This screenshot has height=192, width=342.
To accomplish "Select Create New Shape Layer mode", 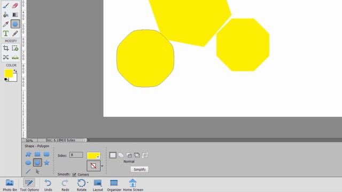I will [113, 155].
